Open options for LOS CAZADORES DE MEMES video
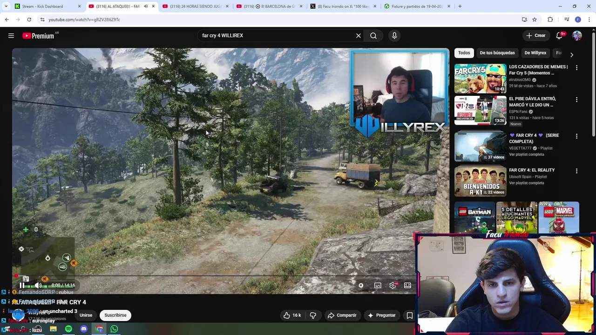 [576, 67]
